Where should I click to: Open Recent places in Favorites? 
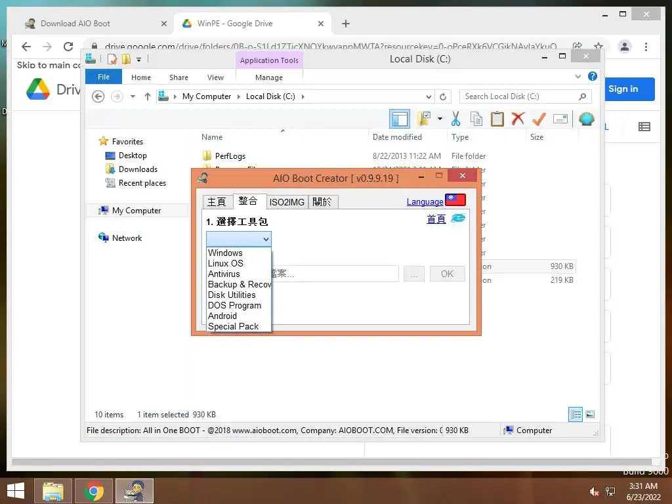[142, 183]
